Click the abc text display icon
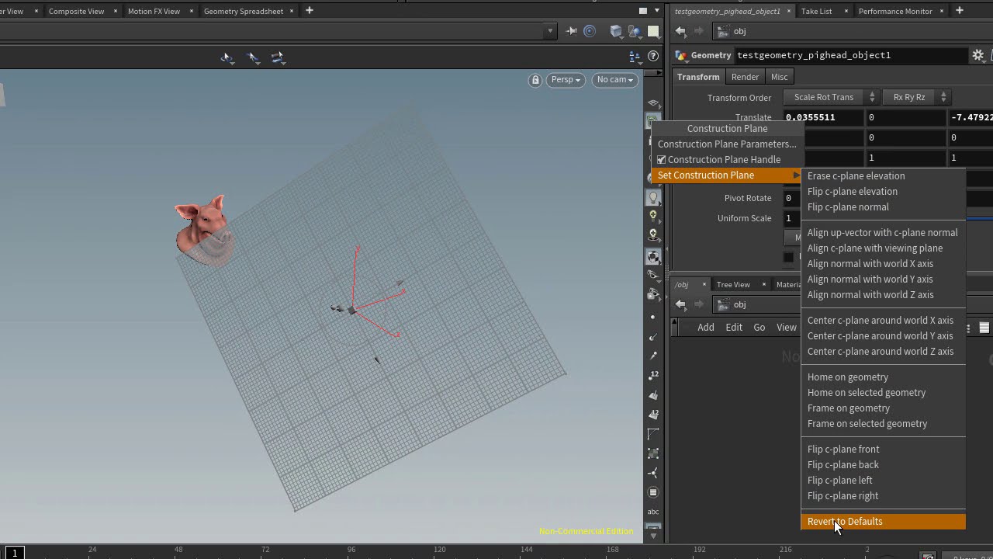Viewport: 993px width, 559px height. [x=653, y=512]
